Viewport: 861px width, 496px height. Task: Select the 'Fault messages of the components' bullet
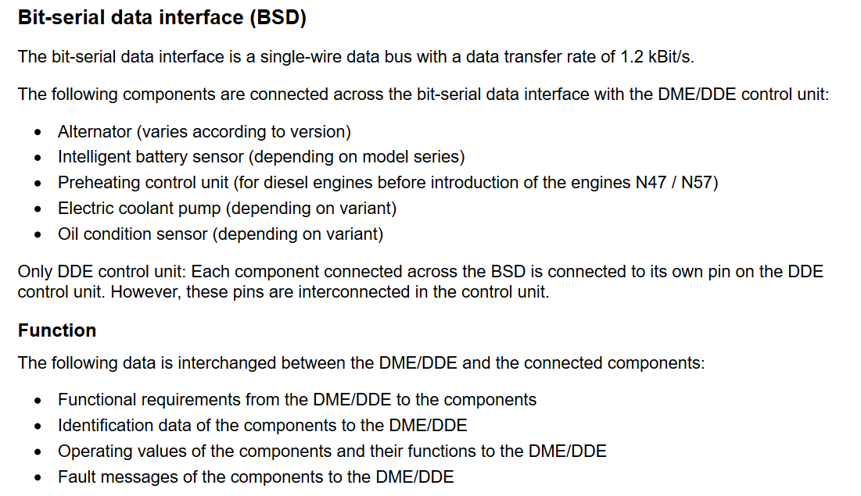point(256,476)
